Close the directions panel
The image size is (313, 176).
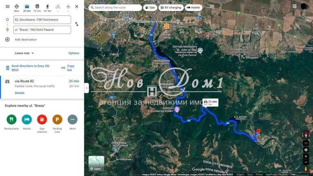click(x=77, y=7)
